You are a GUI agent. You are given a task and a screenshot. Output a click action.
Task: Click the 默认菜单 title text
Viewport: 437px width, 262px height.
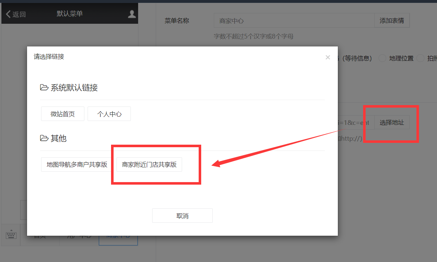70,14
